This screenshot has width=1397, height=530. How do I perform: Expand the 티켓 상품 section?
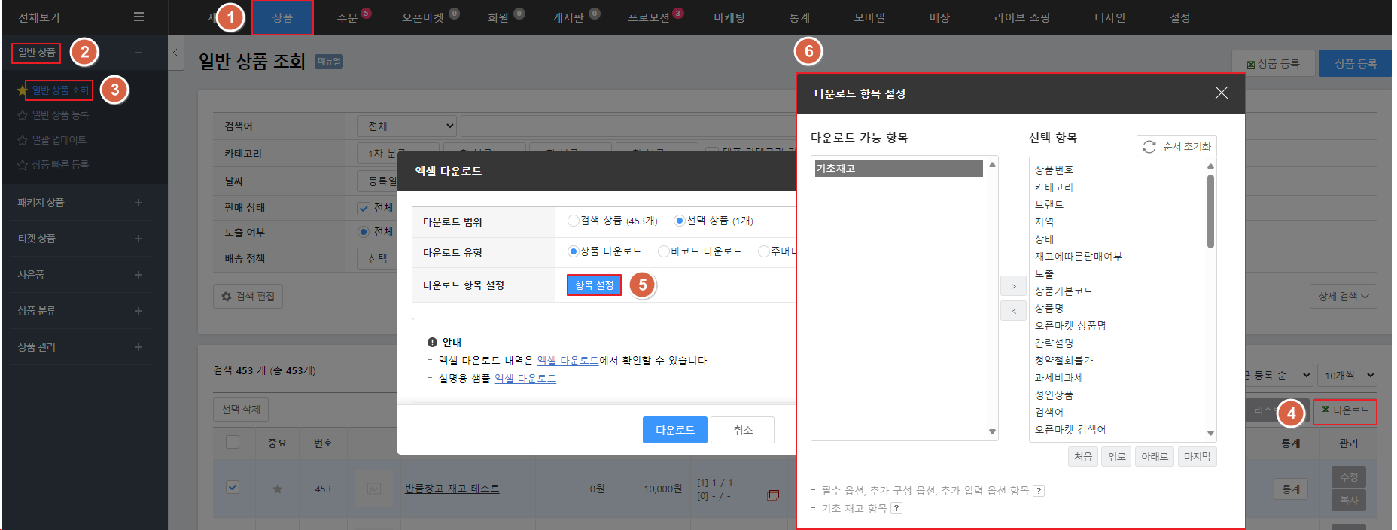pyautogui.click(x=138, y=239)
